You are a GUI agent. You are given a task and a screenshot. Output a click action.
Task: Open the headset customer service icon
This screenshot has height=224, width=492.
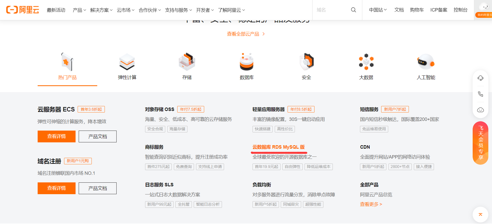480,78
